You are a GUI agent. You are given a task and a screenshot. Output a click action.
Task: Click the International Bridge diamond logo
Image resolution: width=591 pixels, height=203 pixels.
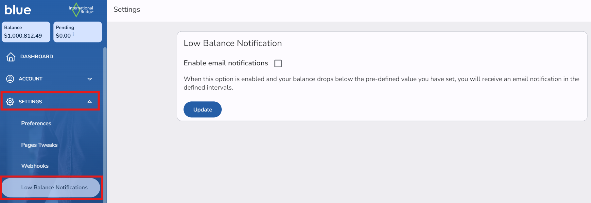[x=77, y=10]
